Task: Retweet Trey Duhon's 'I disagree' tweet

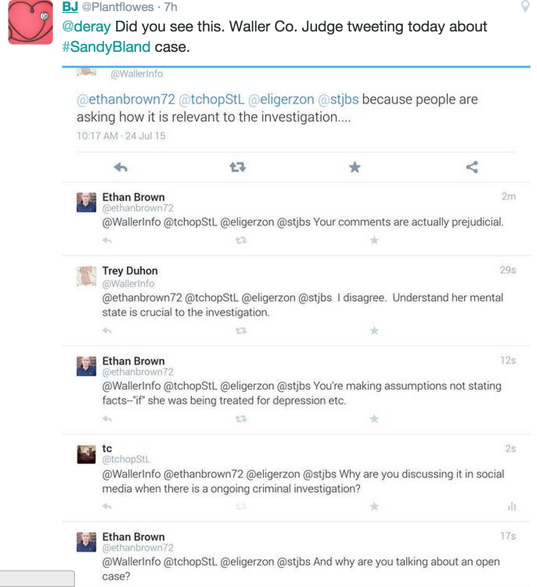Action: pyautogui.click(x=241, y=331)
